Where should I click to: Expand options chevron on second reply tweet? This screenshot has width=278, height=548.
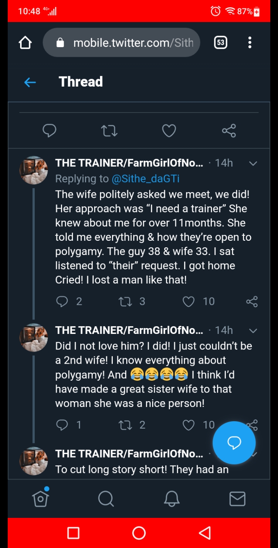[253, 330]
